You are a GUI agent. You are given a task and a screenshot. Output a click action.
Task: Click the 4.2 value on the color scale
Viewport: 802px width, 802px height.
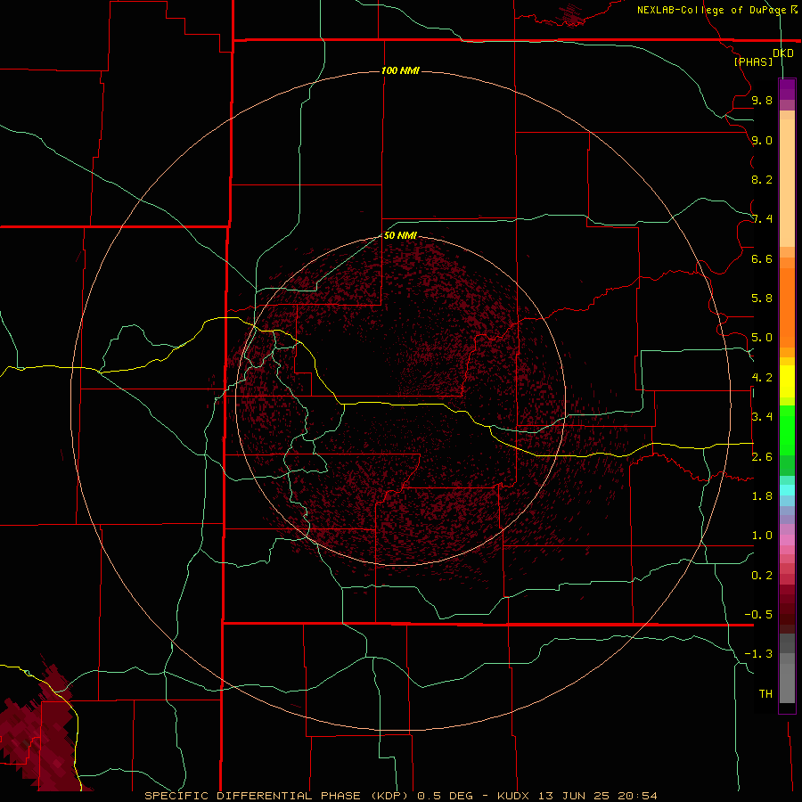point(762,378)
